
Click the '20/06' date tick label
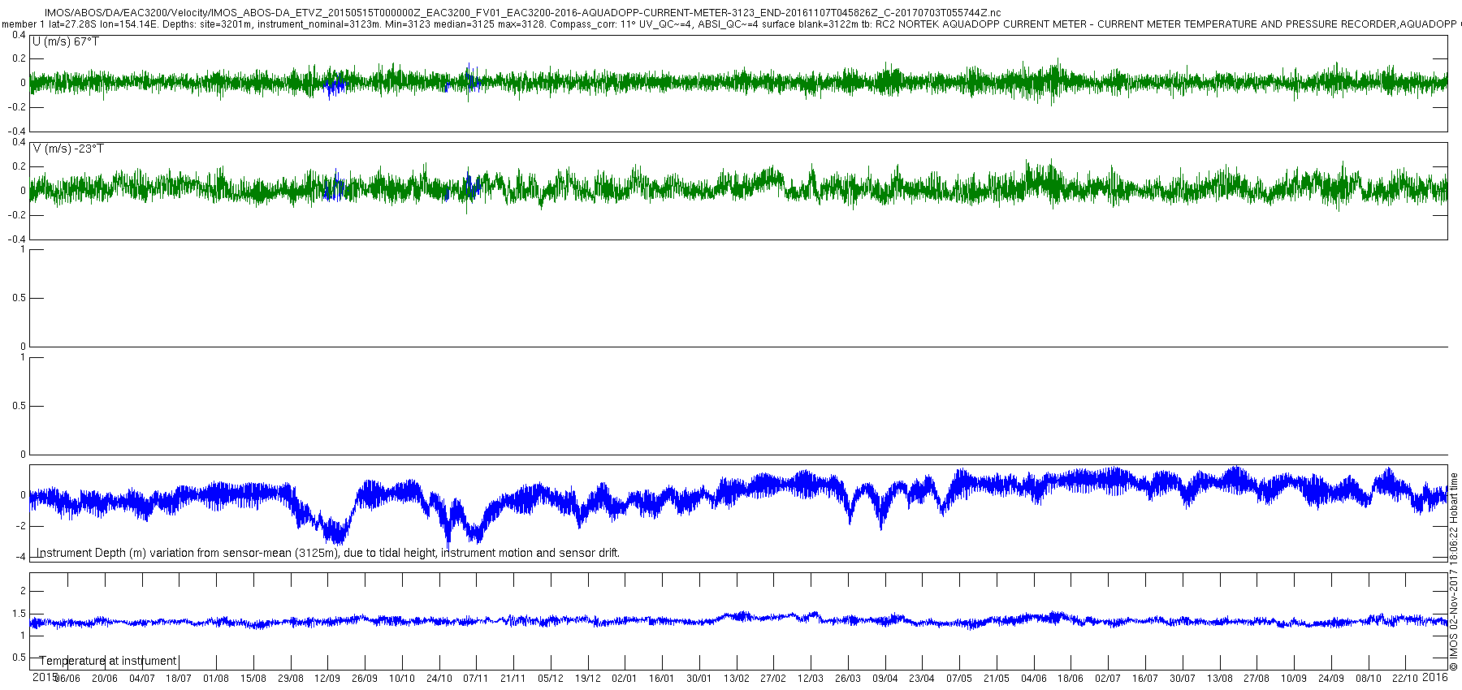[105, 679]
